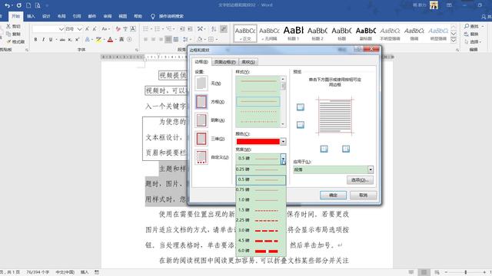Click the bulleted list icon
This screenshot has width=492, height=276.
pyautogui.click(x=145, y=29)
